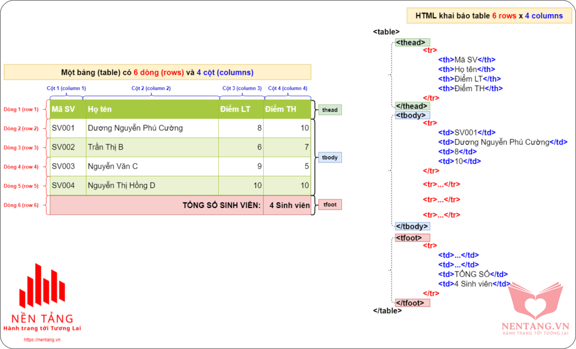
Task: Click the 'Một bảng (table) có 6 dòng' banner
Action: point(157,72)
